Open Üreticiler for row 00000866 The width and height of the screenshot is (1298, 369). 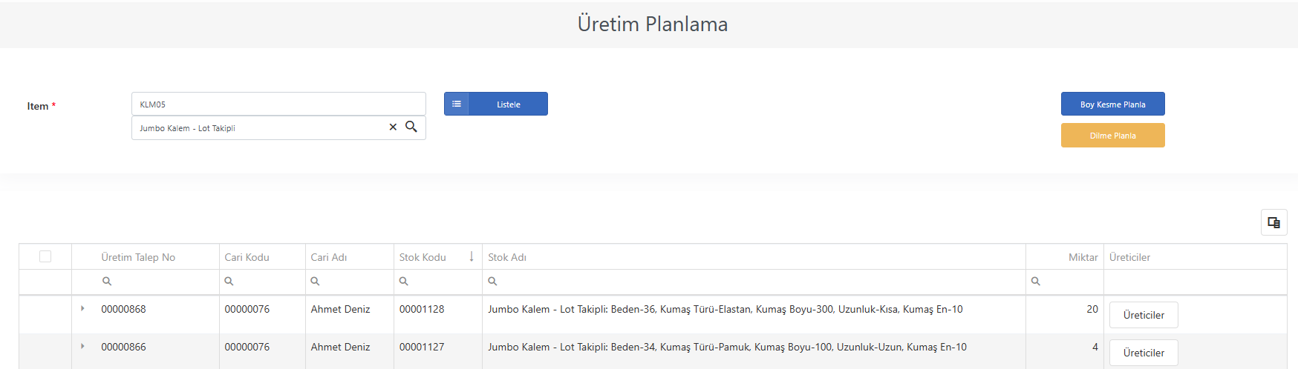[x=1144, y=353]
